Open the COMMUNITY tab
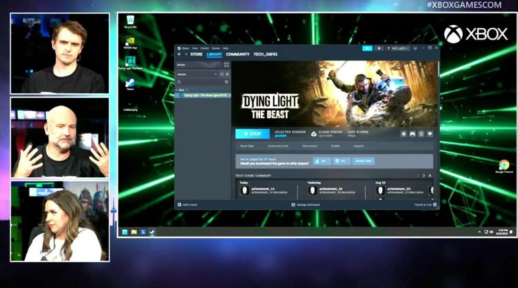Viewport: 518px width, 288px height. click(x=238, y=54)
